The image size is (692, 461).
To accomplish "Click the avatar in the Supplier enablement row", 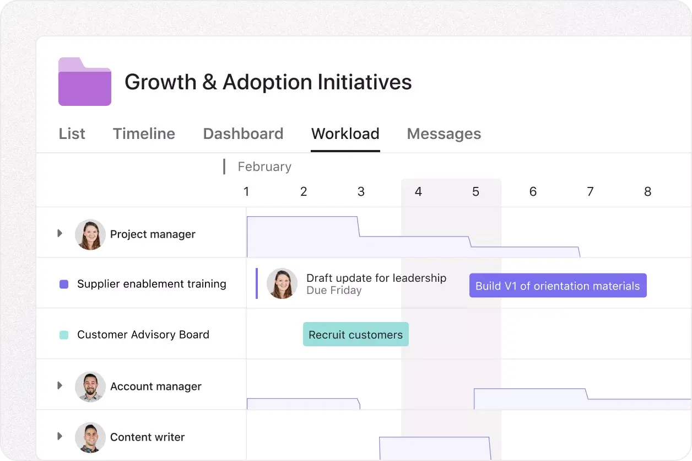I will (x=282, y=283).
